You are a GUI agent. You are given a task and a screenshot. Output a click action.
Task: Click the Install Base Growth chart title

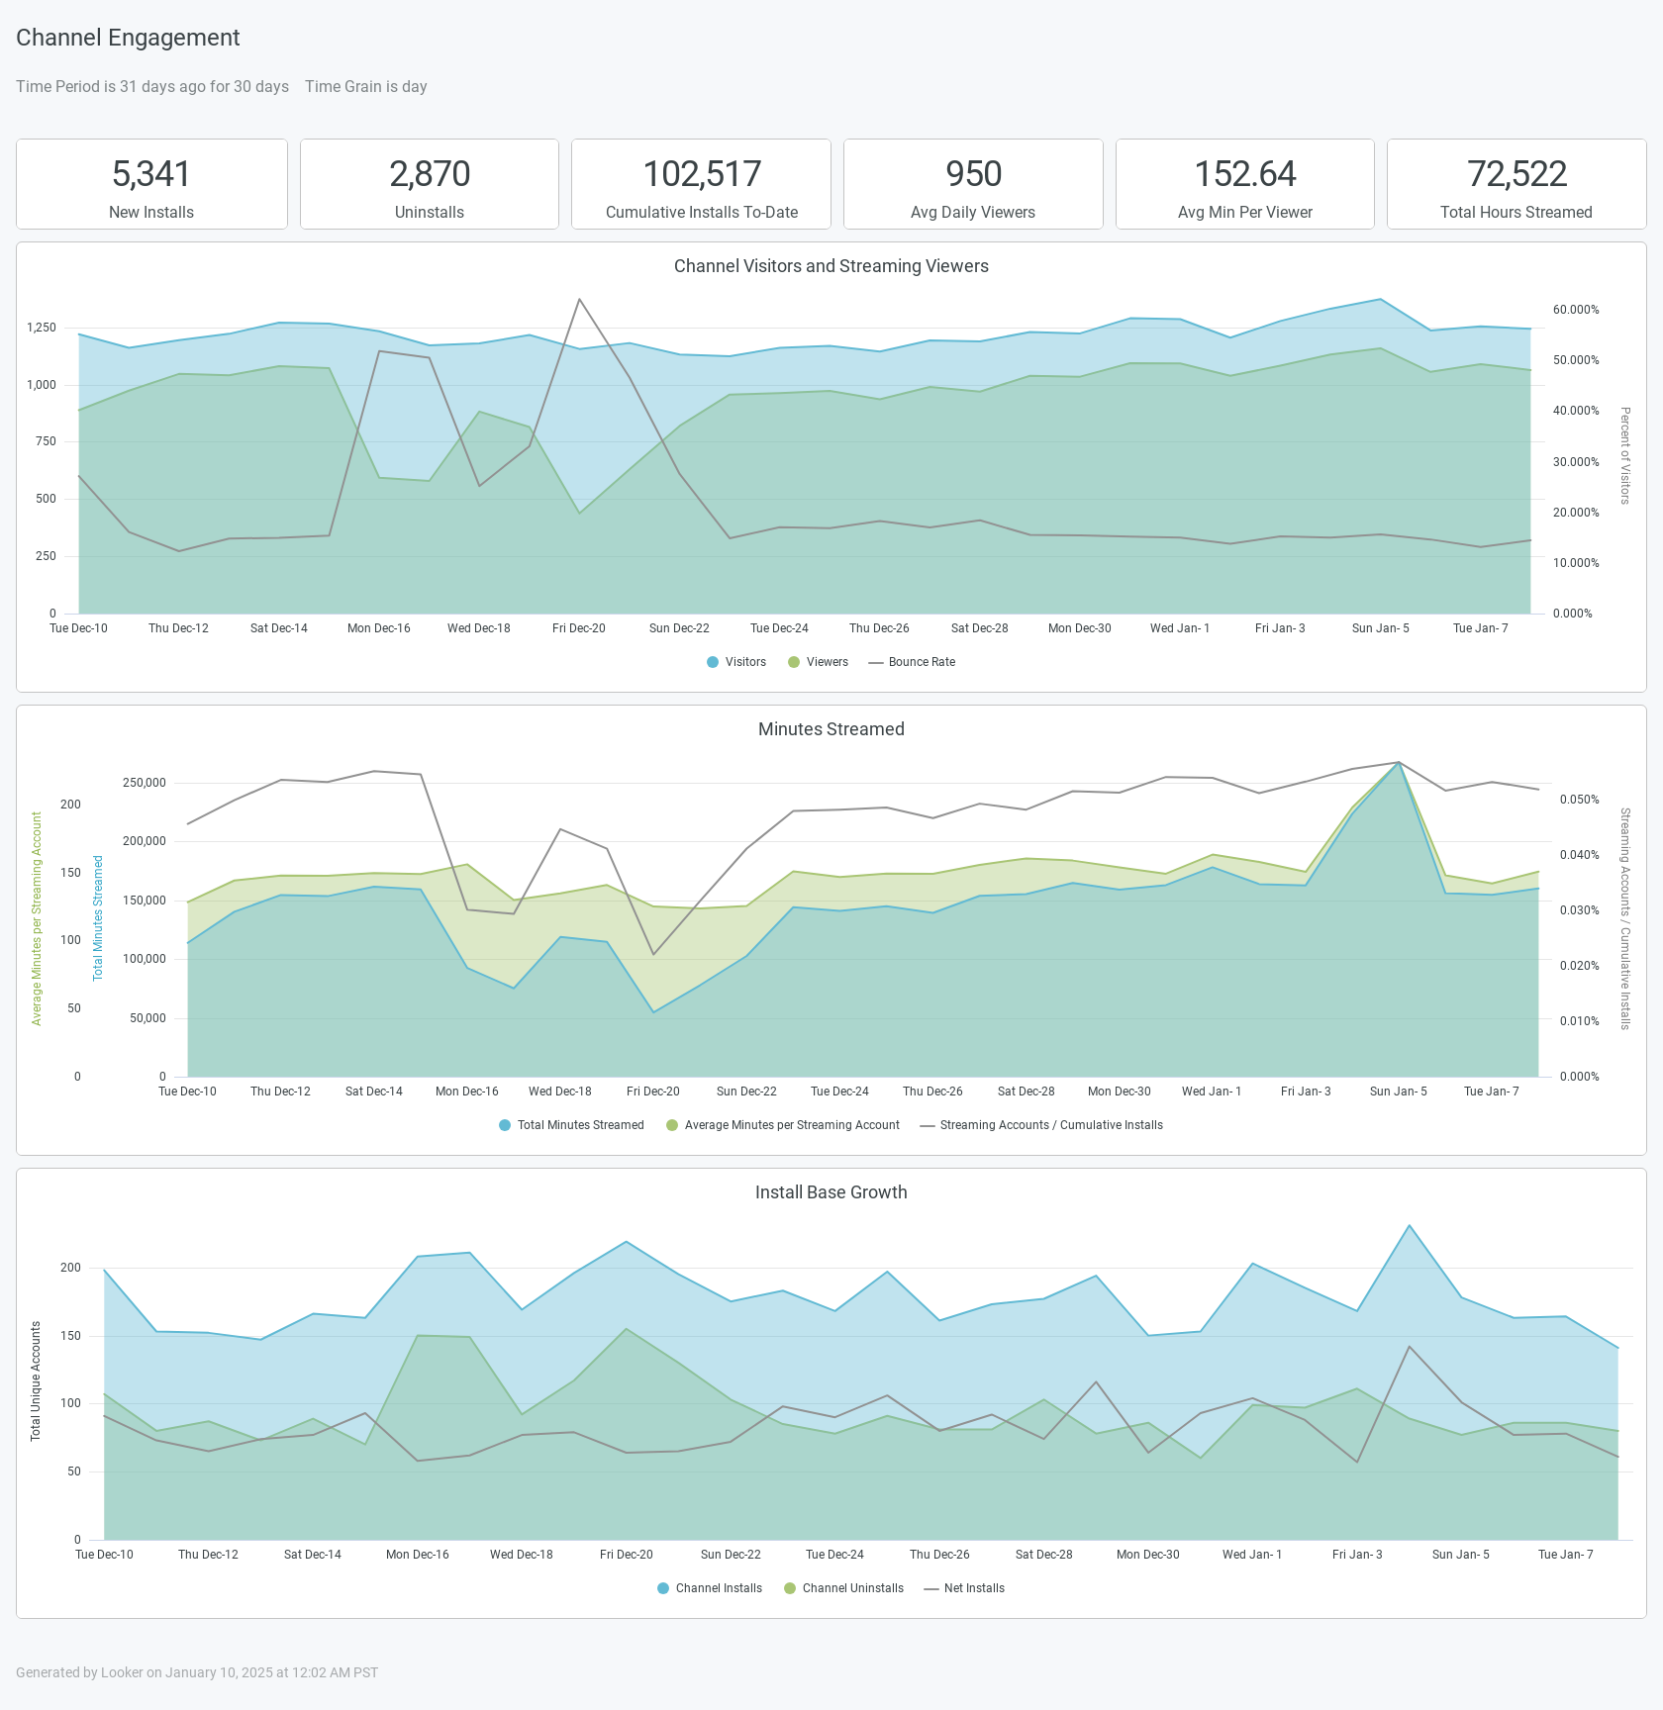pyautogui.click(x=831, y=1192)
